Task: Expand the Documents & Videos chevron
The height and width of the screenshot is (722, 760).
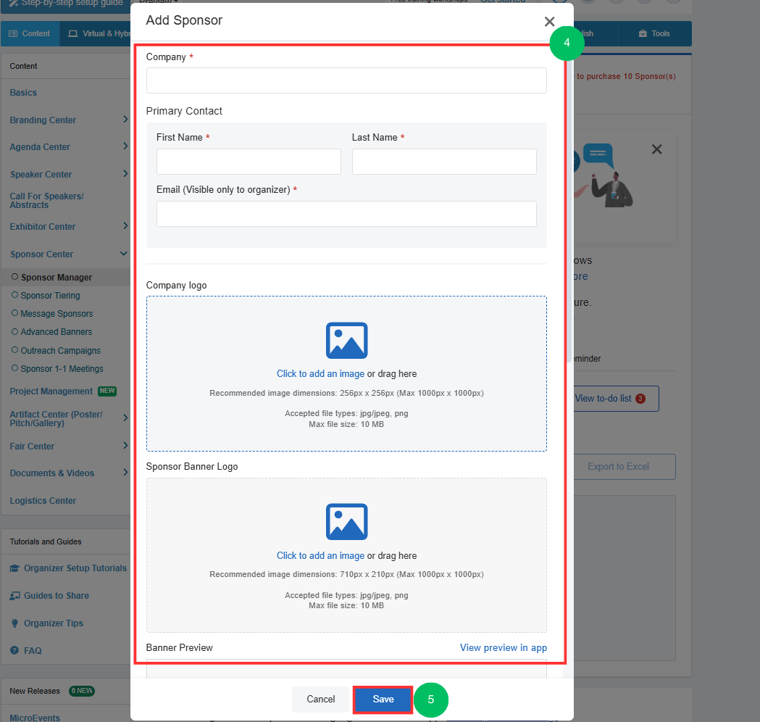Action: 125,473
